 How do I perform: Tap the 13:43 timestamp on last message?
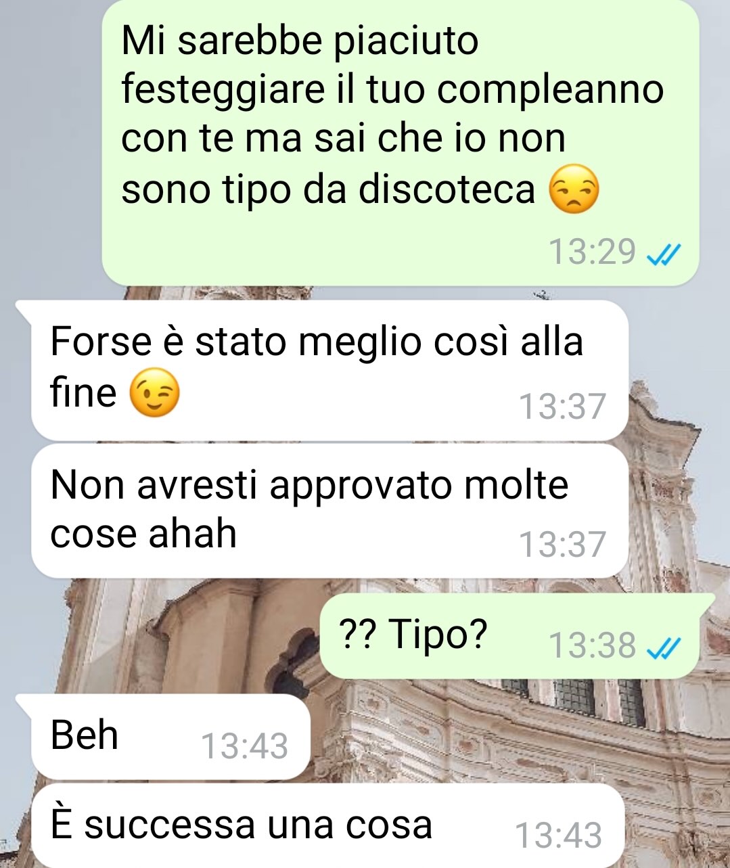[x=558, y=836]
